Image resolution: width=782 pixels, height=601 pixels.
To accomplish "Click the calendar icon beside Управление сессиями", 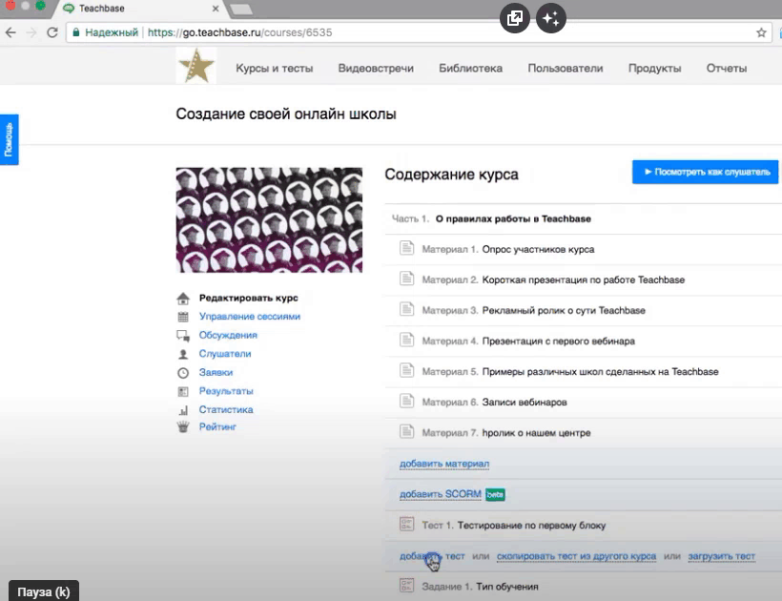I will 183,317.
